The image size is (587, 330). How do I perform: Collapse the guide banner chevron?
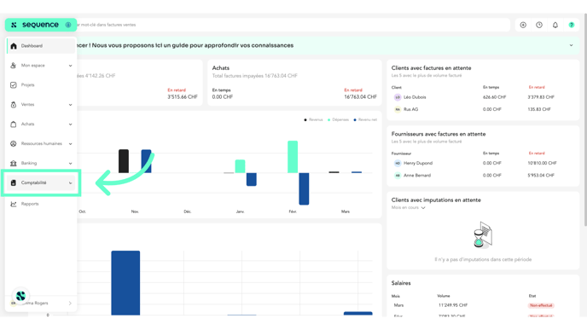pyautogui.click(x=572, y=45)
